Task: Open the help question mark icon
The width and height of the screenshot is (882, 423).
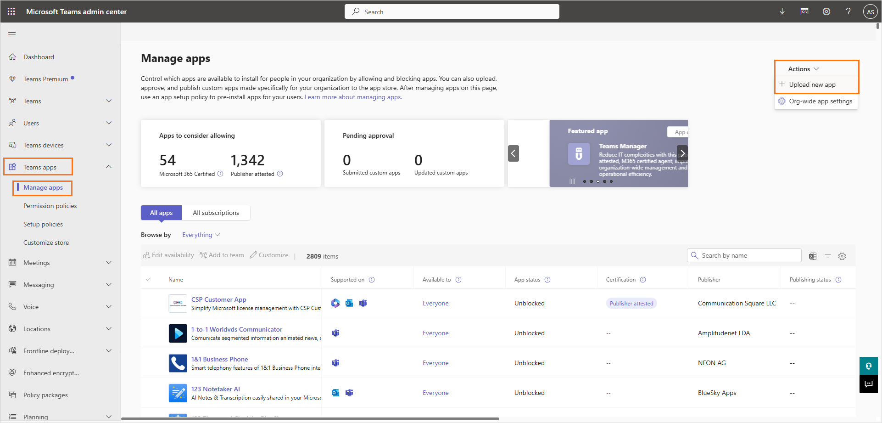Action: (x=848, y=11)
